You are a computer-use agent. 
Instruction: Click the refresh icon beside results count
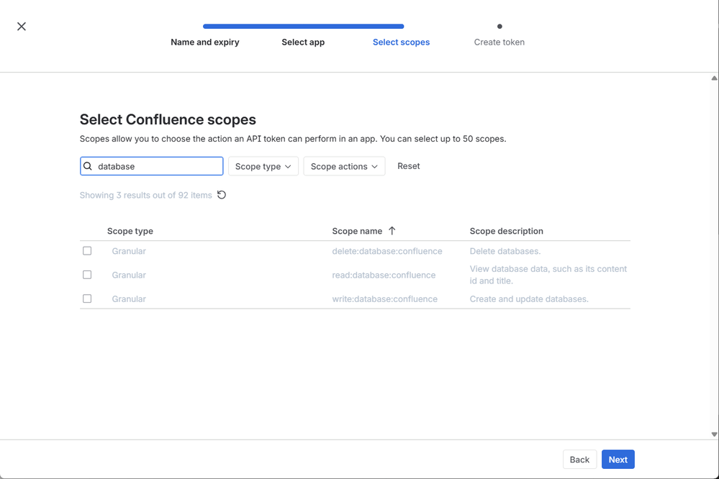click(222, 195)
